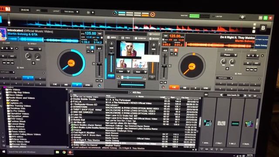Open the right deck Phaser effect dropdown

click(228, 55)
